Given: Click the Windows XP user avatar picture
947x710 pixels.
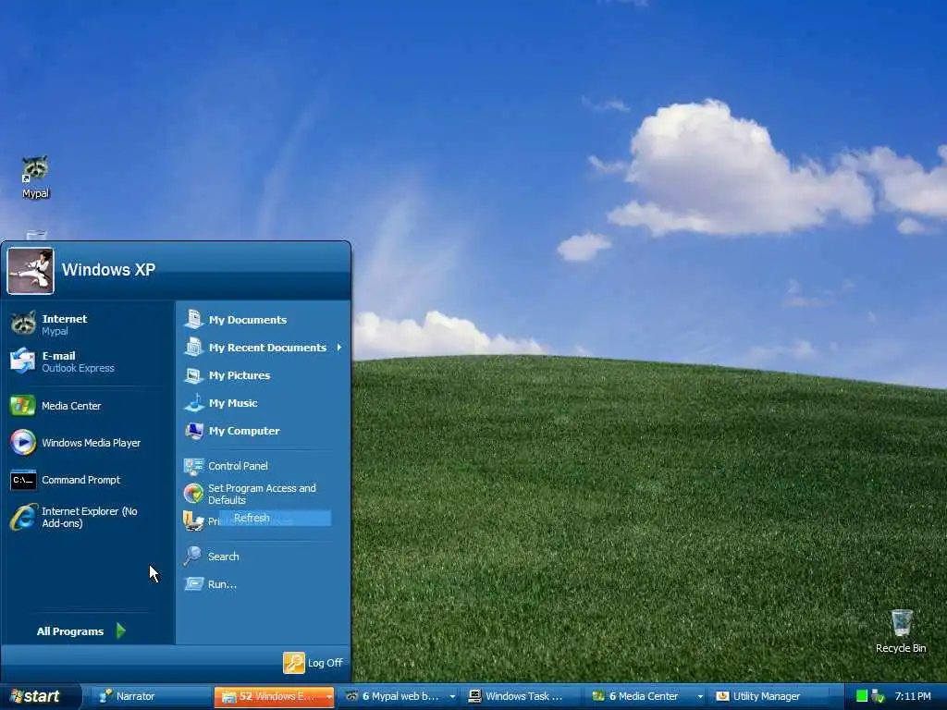Looking at the screenshot, I should pos(31,271).
